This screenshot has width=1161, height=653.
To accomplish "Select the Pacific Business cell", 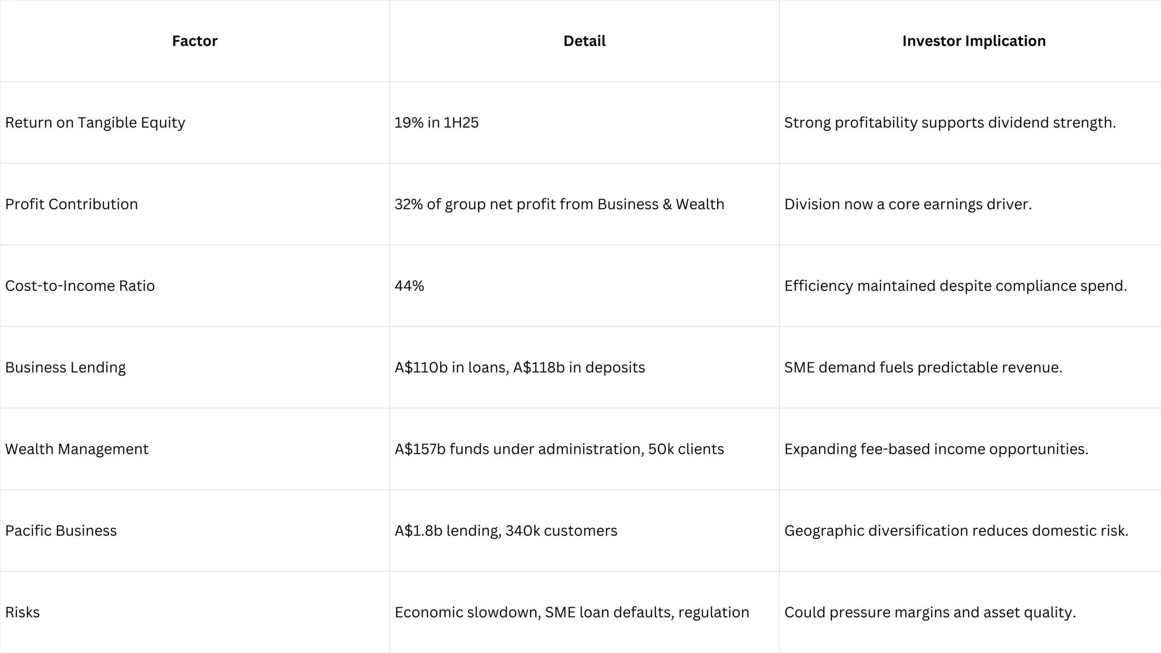I will (61, 531).
